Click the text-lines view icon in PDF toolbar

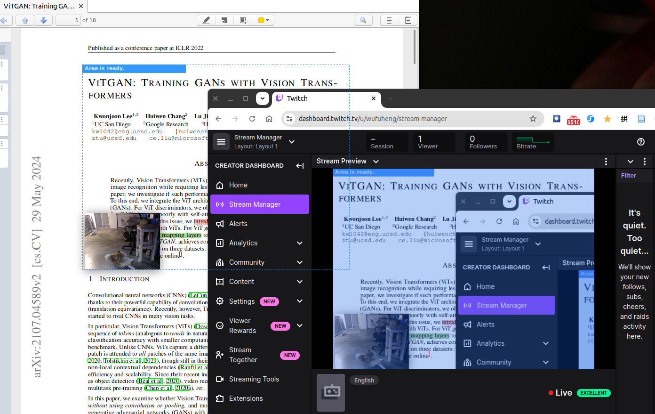point(389,20)
